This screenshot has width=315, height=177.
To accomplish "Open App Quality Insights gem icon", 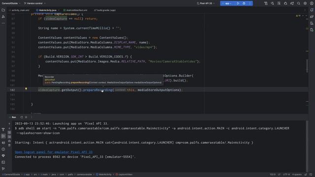I will point(3,156).
